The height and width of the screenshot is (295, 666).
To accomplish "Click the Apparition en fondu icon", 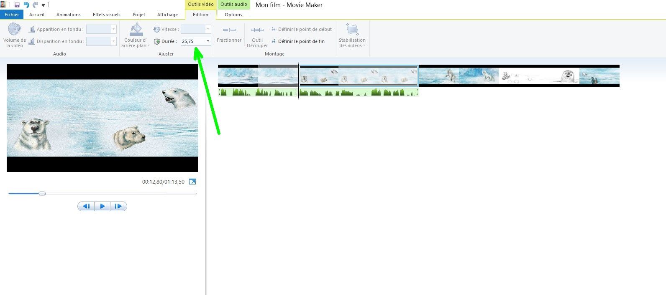I will pos(32,29).
